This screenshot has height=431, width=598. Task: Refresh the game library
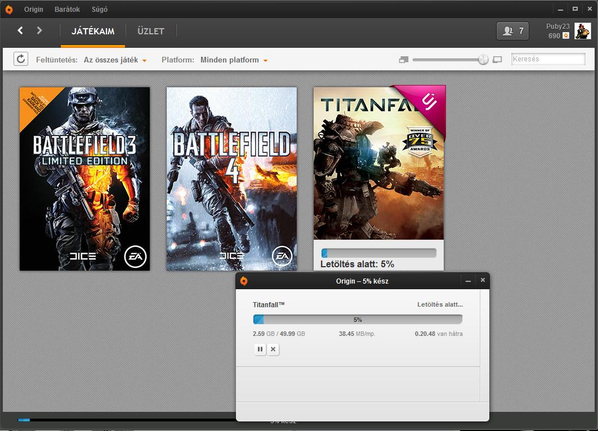point(21,59)
